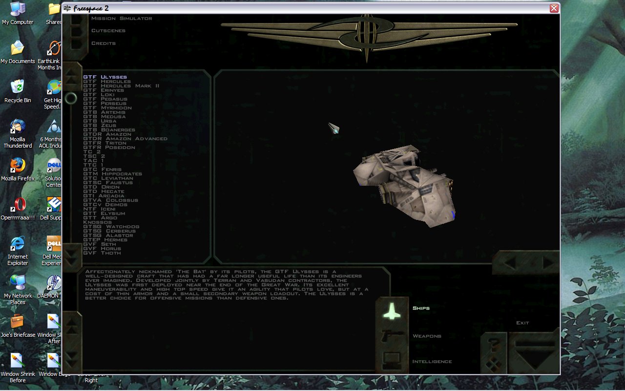The image size is (625, 391).
Task: Select the GTD Hecate entry
Action: click(x=104, y=192)
